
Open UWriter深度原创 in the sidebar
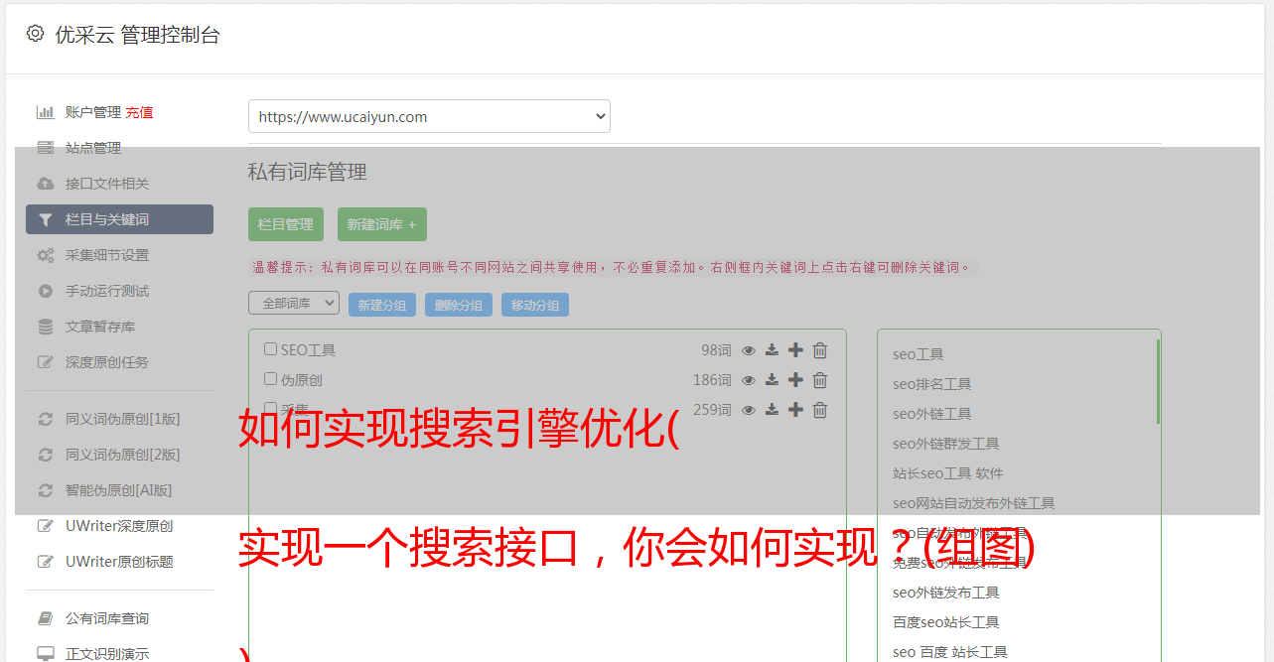click(x=119, y=526)
